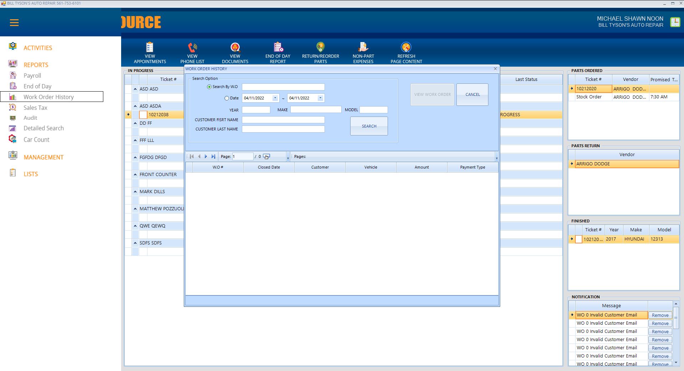The width and height of the screenshot is (684, 371).
Task: Click the CANCEL button in dialog
Action: pyautogui.click(x=472, y=94)
